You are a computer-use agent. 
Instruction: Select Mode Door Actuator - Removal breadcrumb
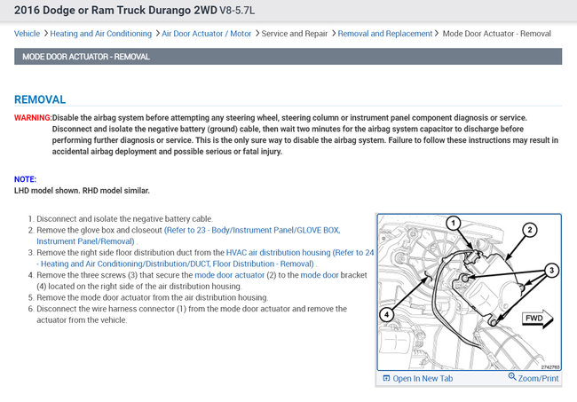(497, 34)
